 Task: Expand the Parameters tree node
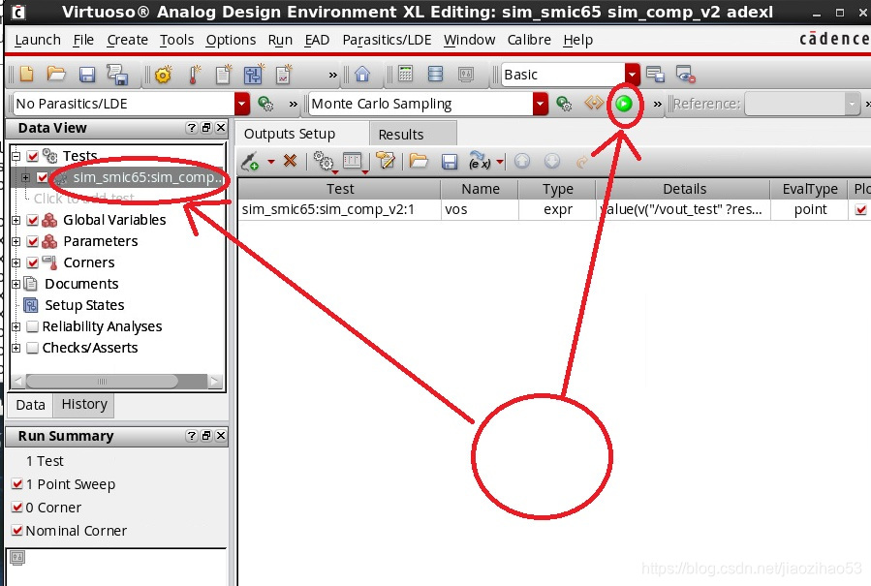16,241
